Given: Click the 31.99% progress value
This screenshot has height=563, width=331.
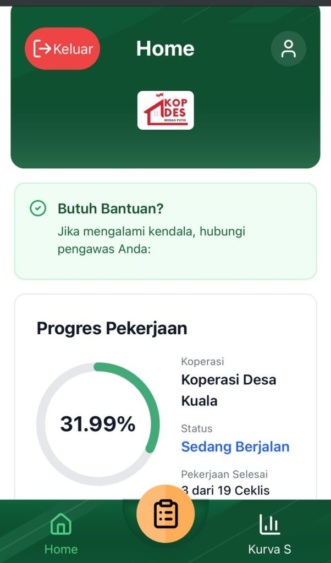Looking at the screenshot, I should [98, 424].
